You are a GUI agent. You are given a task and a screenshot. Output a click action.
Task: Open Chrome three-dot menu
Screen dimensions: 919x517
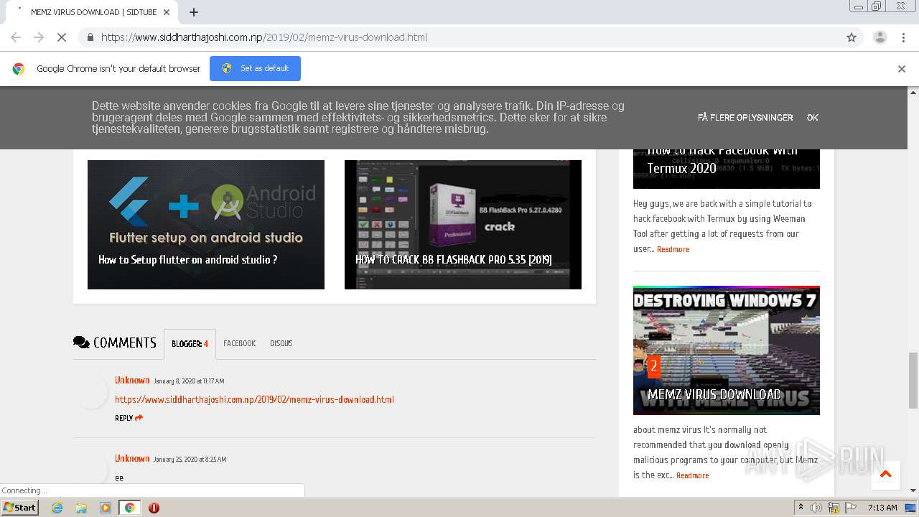point(903,37)
